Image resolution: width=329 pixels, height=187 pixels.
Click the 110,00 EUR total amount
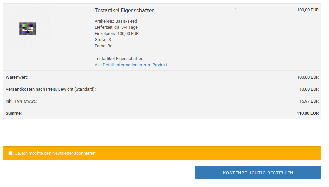pos(307,113)
